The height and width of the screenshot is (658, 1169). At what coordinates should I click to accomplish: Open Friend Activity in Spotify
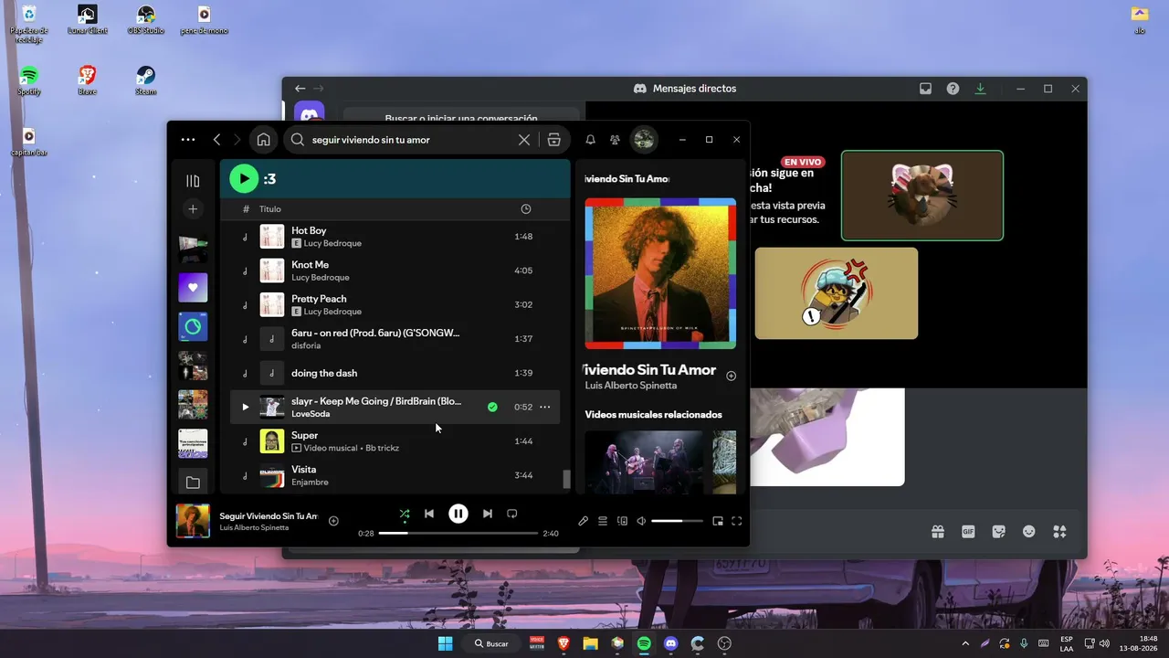[x=615, y=140]
